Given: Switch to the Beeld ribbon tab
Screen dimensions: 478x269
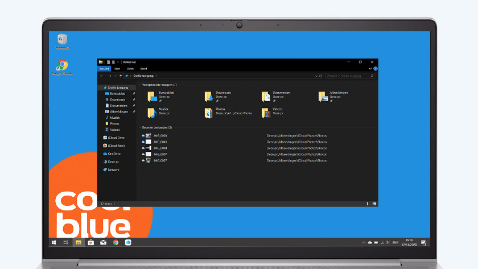Looking at the screenshot, I should click(x=143, y=69).
